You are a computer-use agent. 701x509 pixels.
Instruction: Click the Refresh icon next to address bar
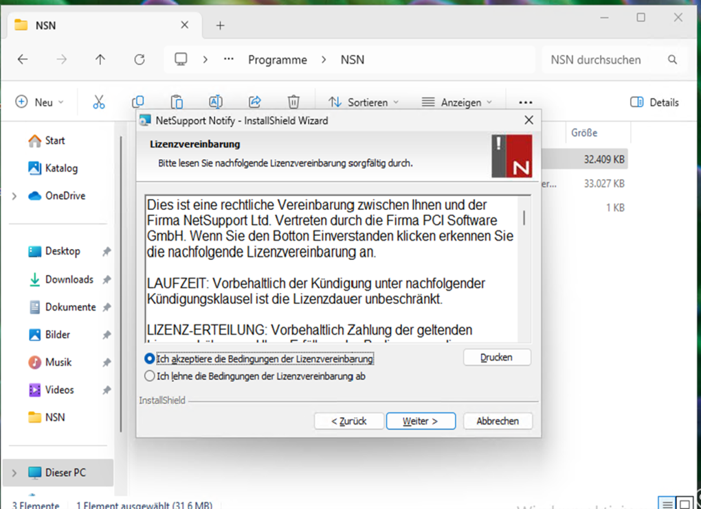coord(140,60)
